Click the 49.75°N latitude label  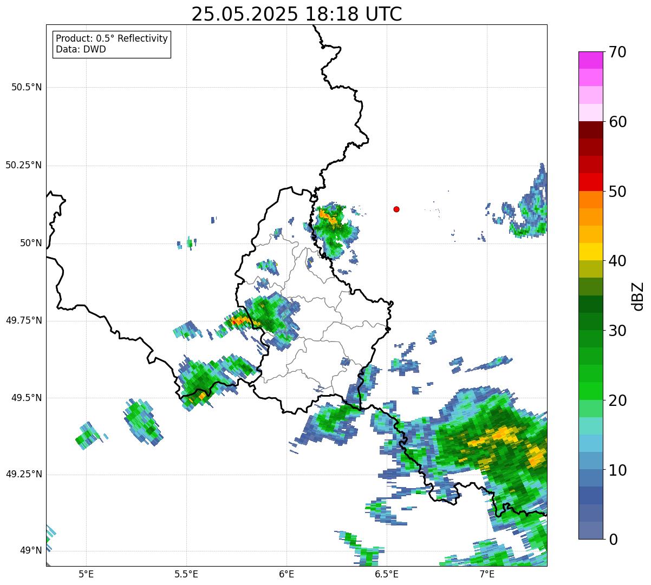[x=24, y=320]
